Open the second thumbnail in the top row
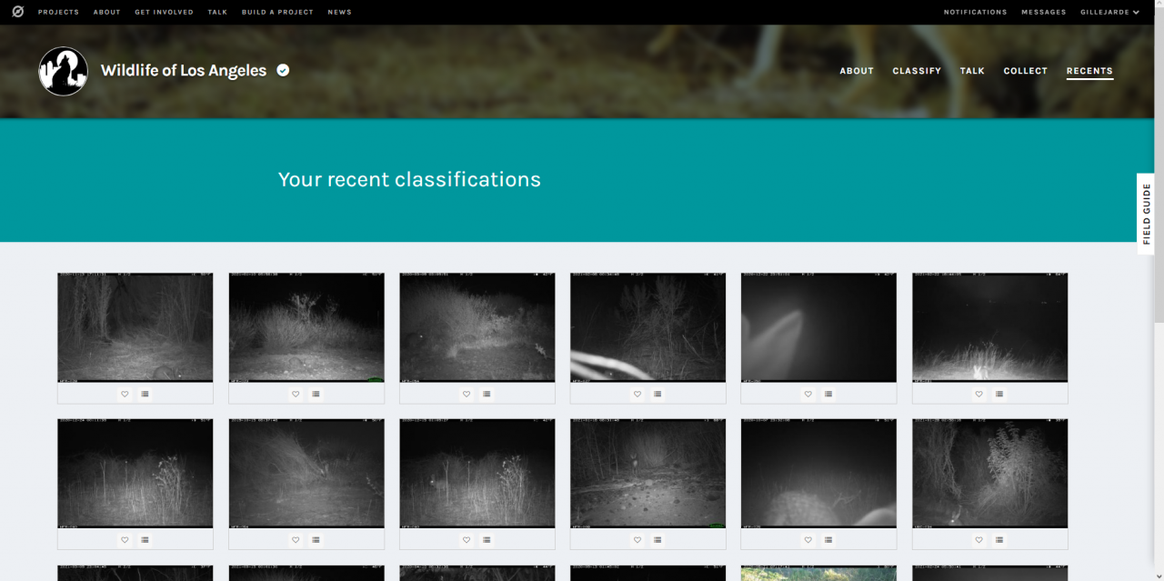Screen dimensions: 1164x581 [x=306, y=327]
